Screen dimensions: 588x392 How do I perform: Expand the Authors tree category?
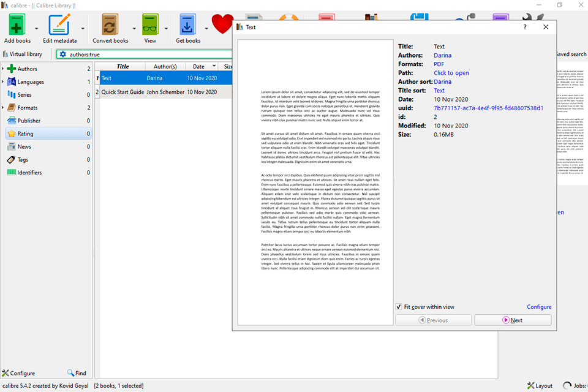(3, 69)
